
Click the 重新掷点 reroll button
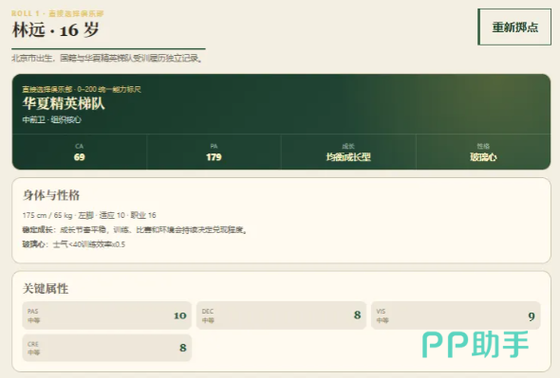[514, 27]
